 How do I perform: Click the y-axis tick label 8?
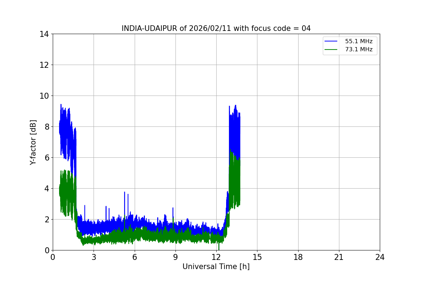pos(46,127)
